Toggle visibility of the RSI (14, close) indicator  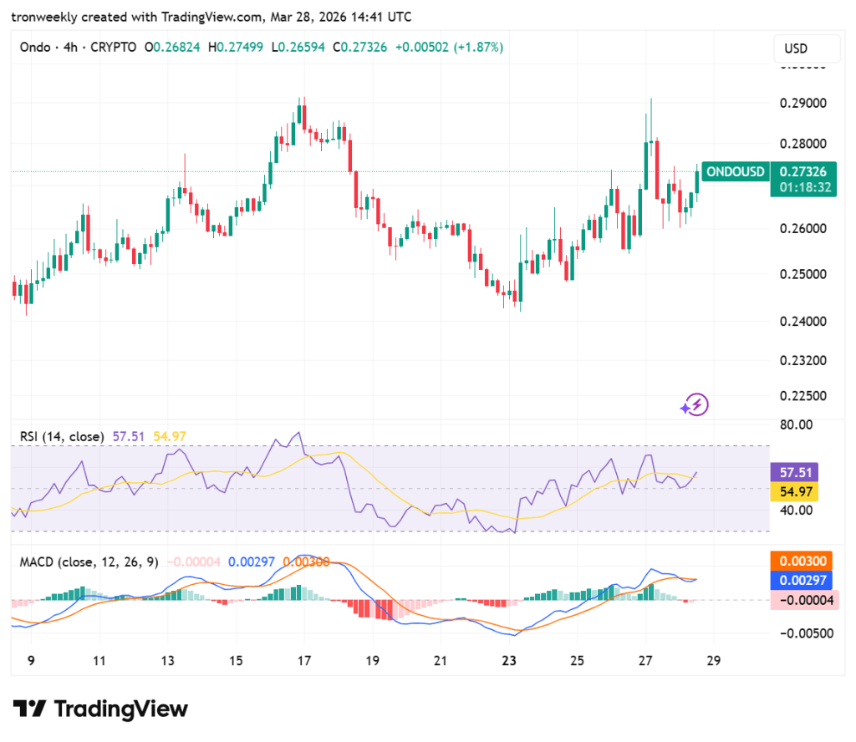tap(63, 436)
